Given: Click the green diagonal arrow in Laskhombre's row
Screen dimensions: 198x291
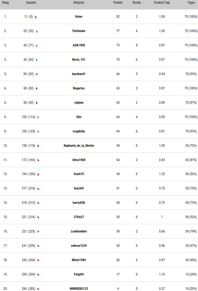Looking at the screenshot, I should (38, 232).
